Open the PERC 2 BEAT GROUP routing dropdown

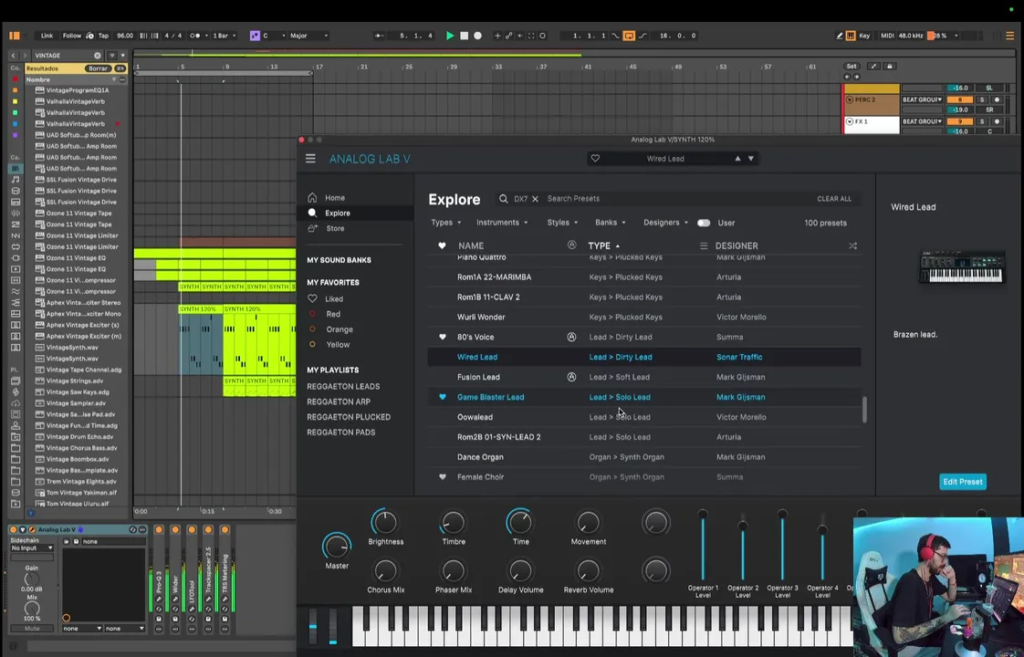(x=922, y=100)
